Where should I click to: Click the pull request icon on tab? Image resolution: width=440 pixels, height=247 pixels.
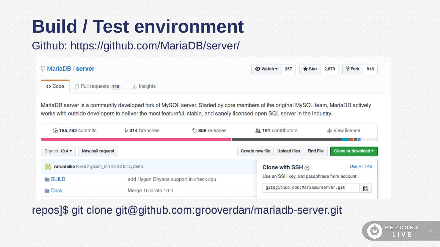click(77, 87)
